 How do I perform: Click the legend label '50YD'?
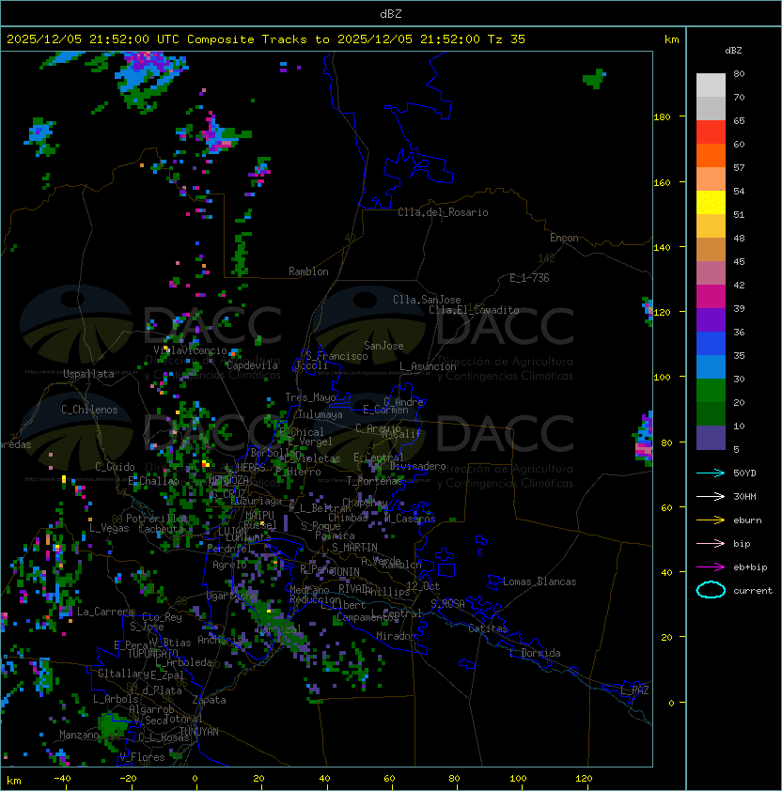click(744, 473)
